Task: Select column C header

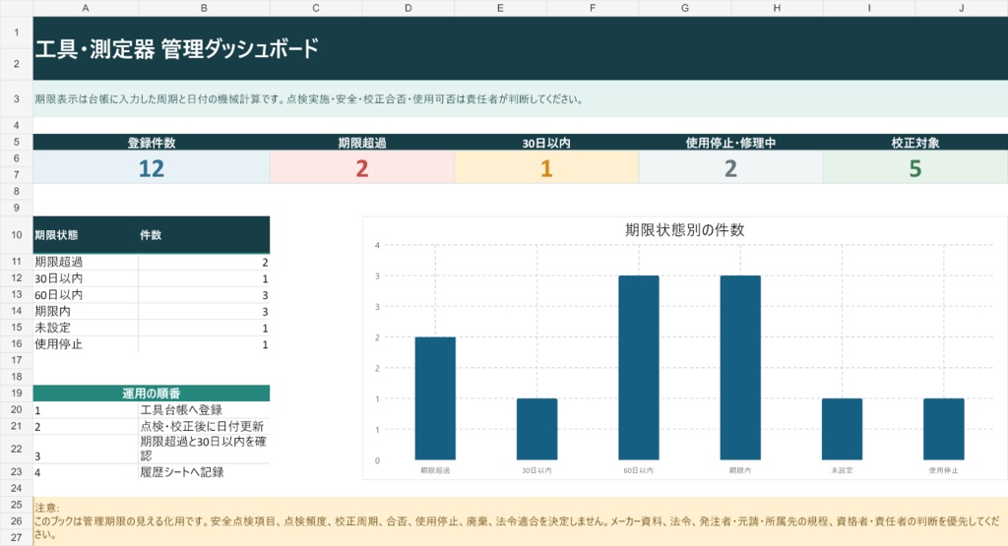Action: click(x=316, y=8)
